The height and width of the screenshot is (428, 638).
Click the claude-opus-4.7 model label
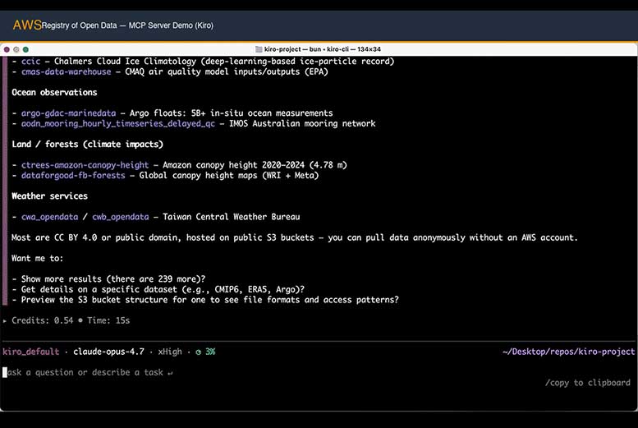[x=108, y=352]
